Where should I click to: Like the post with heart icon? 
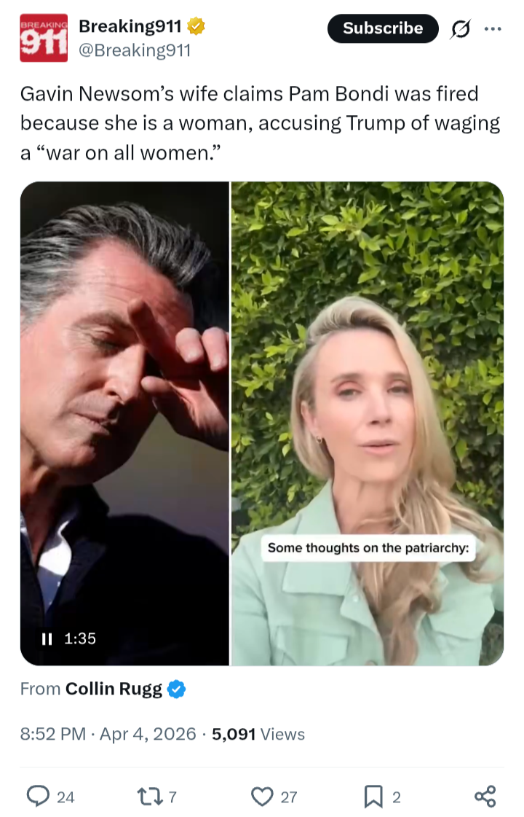tap(262, 796)
